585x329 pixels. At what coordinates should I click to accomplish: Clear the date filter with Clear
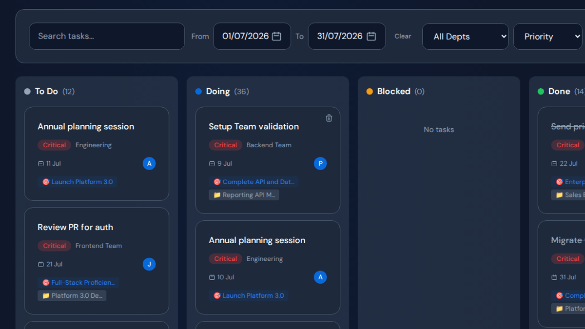403,36
